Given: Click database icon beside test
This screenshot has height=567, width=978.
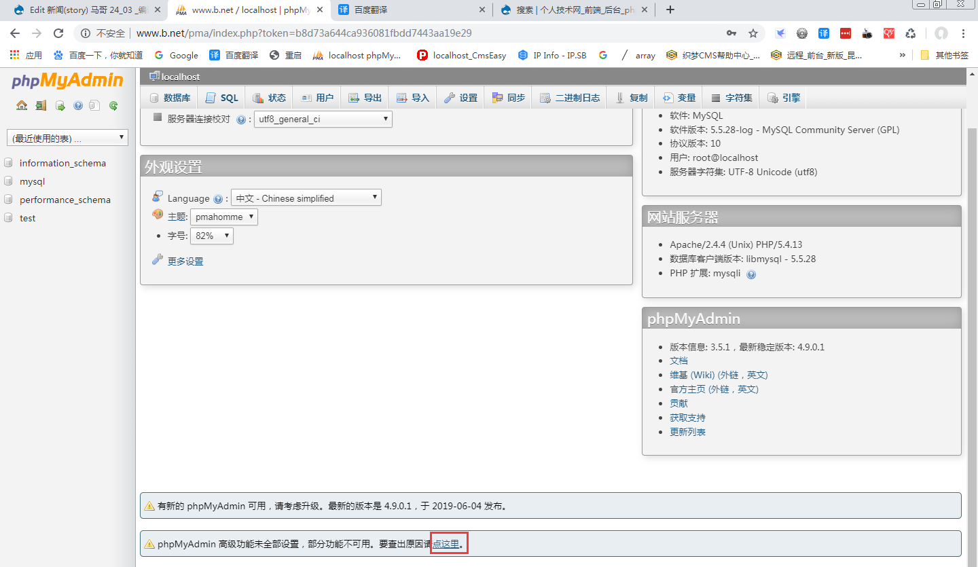Looking at the screenshot, I should pos(8,218).
